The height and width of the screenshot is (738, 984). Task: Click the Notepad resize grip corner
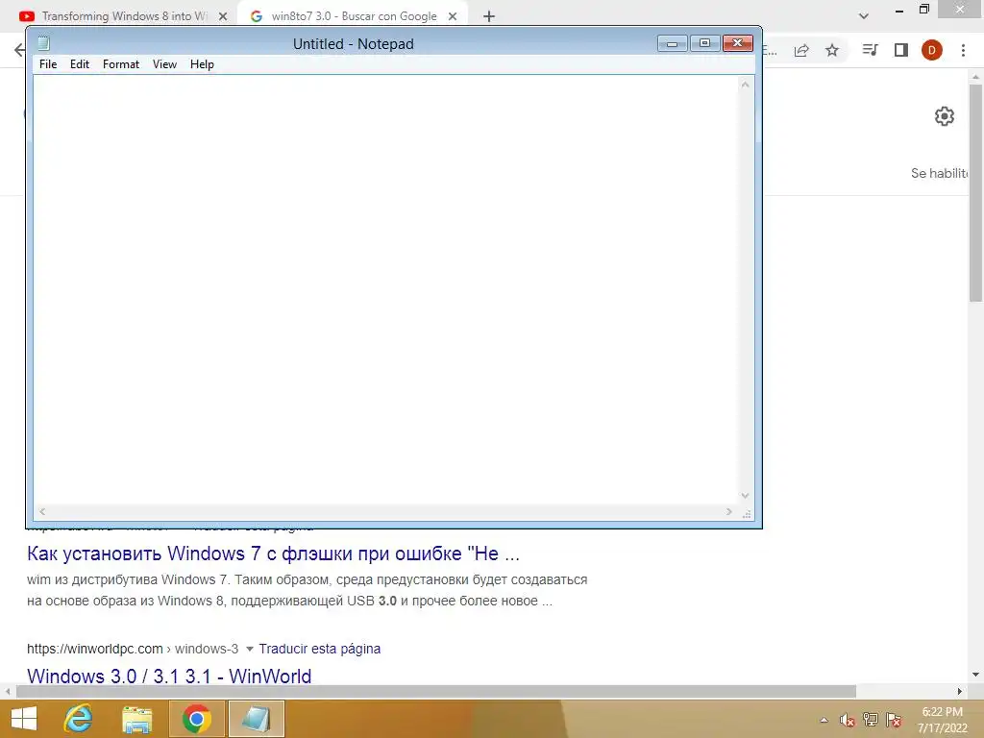coord(746,514)
